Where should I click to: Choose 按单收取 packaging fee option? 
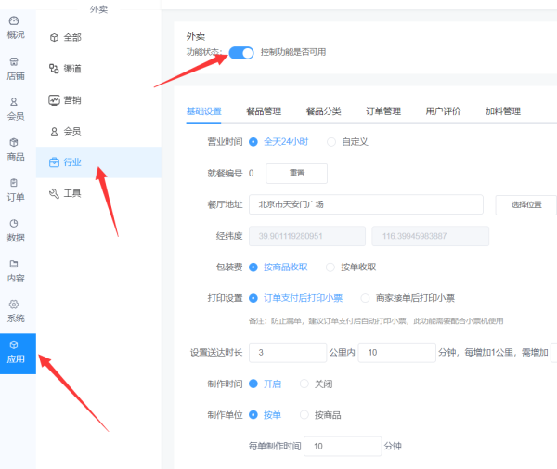coord(330,267)
